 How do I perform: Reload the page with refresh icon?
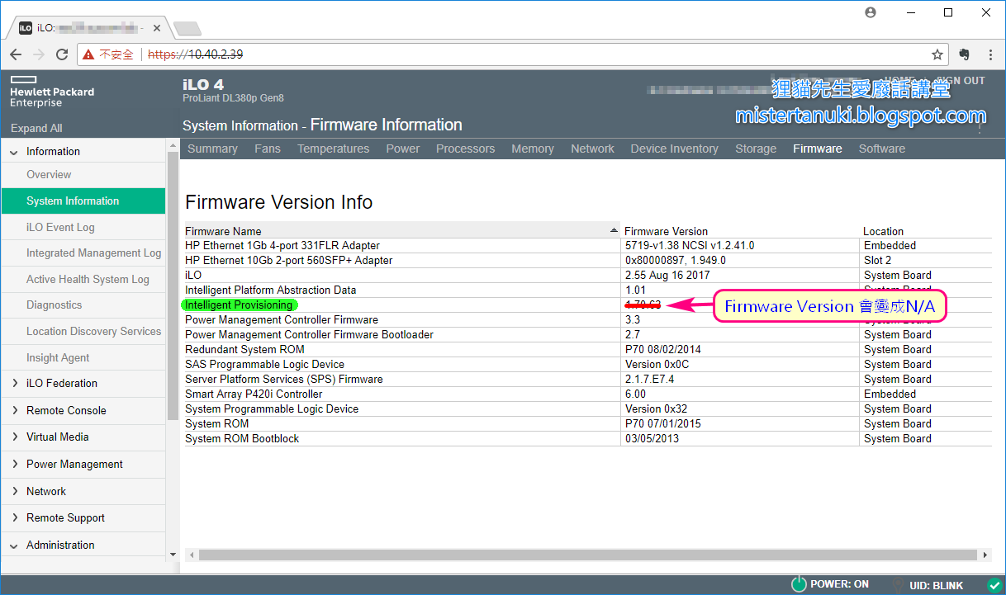click(62, 54)
